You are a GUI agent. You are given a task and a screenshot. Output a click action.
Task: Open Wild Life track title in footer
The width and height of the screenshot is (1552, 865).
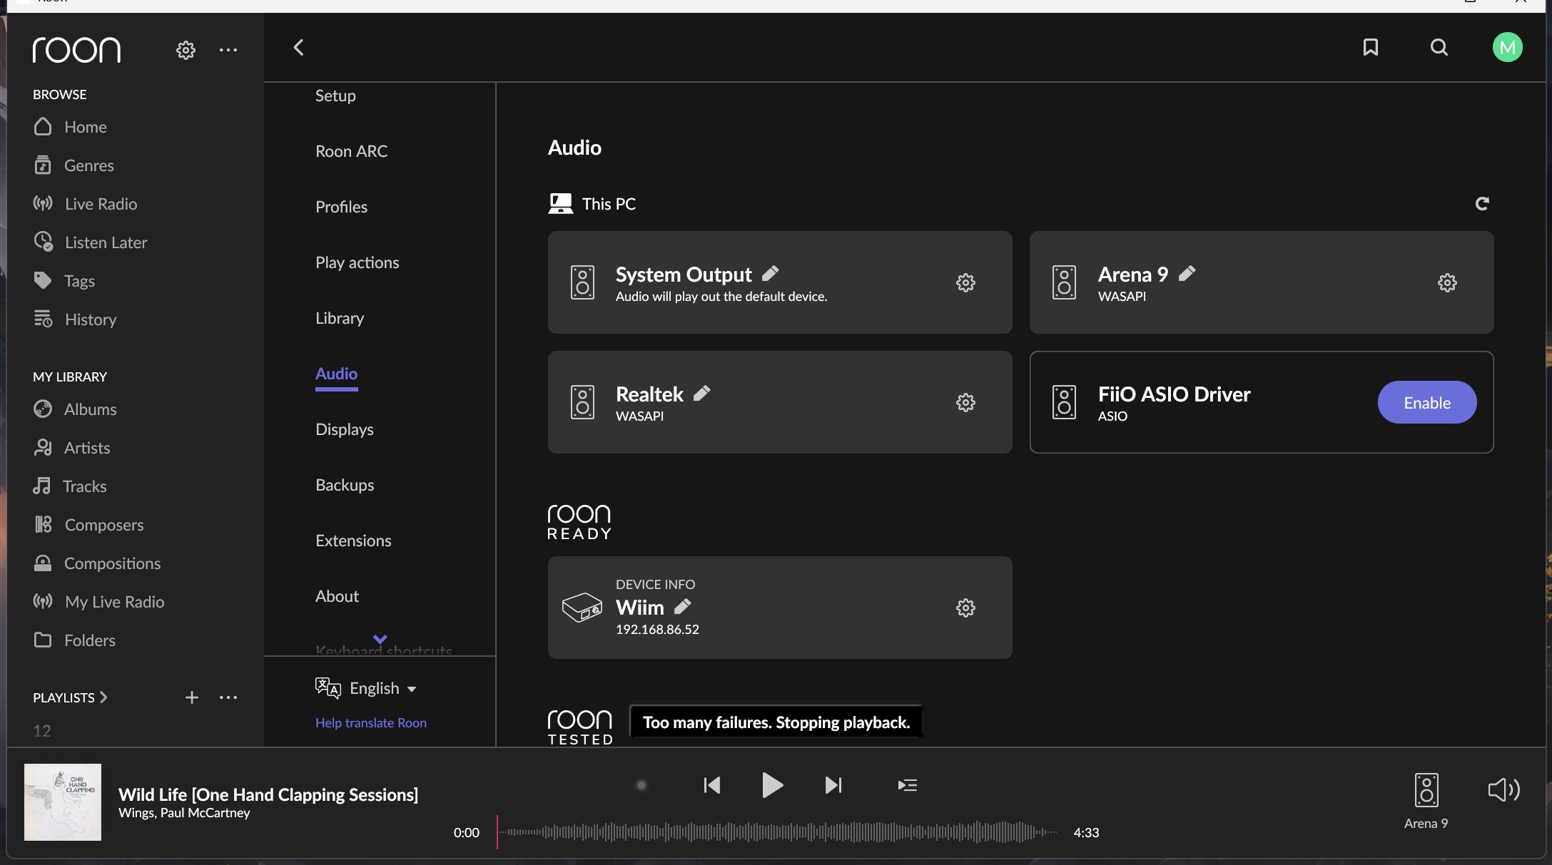268,794
